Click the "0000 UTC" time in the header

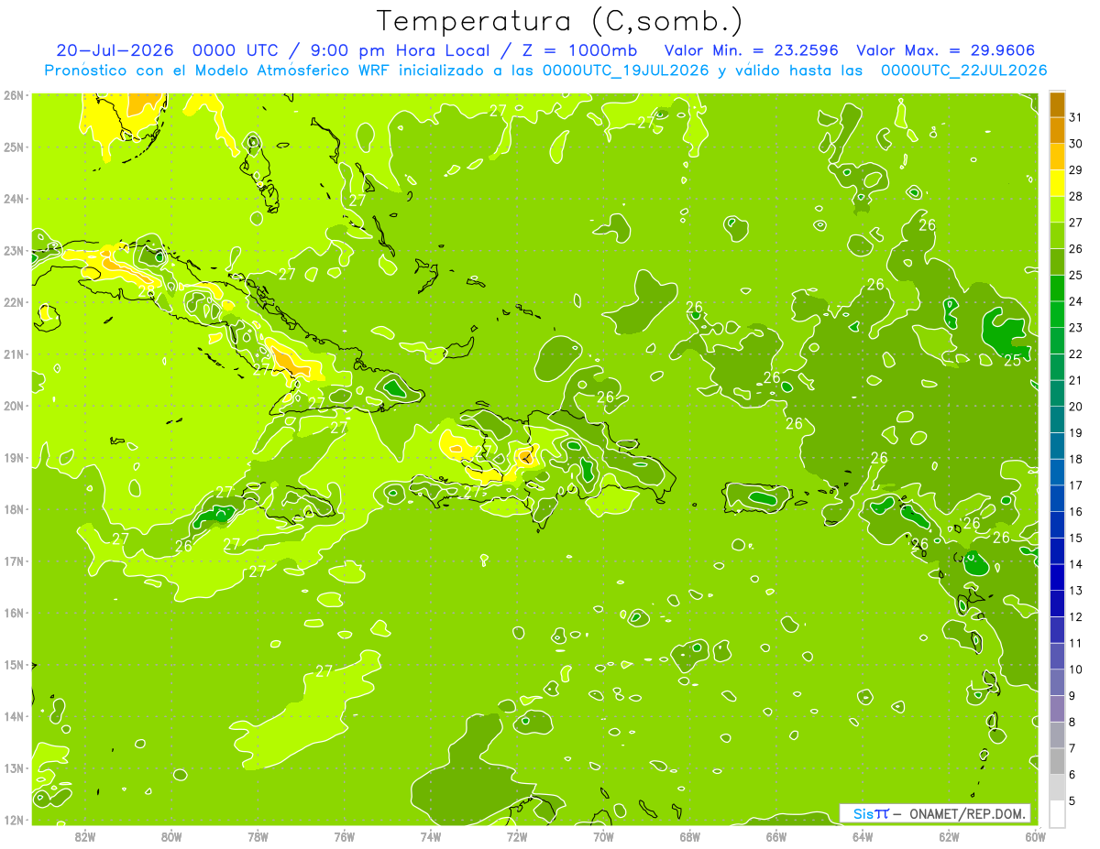[x=234, y=50]
